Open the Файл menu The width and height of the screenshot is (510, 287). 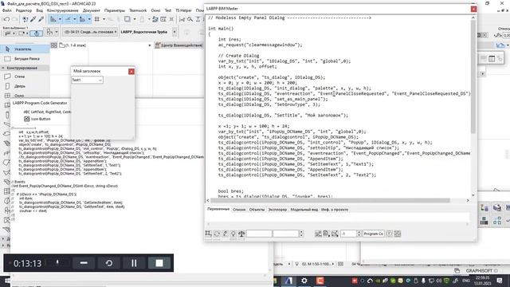tap(7, 10)
